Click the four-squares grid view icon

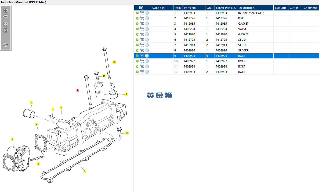(6, 24)
